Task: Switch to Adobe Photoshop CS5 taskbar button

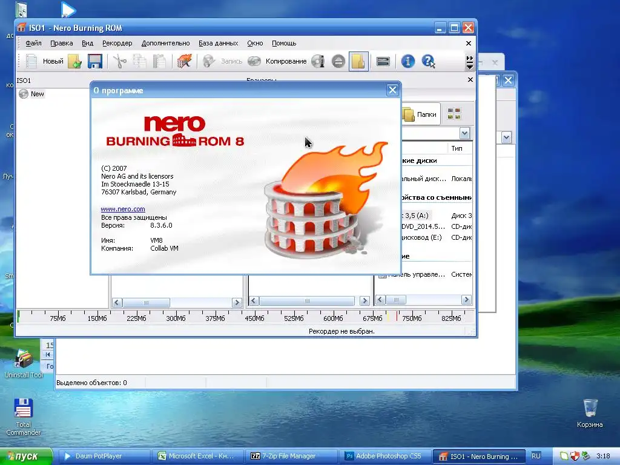Action: [384, 457]
